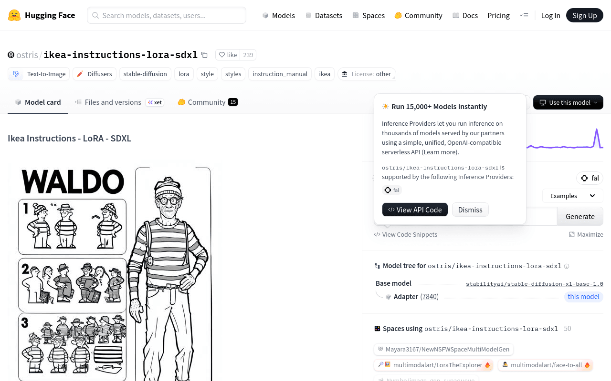Open the 239 likes count
Image resolution: width=611 pixels, height=381 pixels.
248,55
